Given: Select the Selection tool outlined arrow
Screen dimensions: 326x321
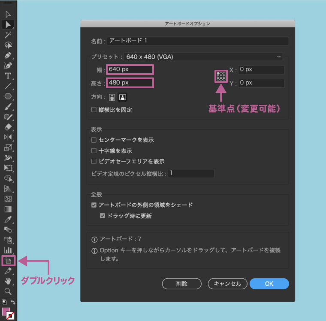Looking at the screenshot, I should [8, 14].
